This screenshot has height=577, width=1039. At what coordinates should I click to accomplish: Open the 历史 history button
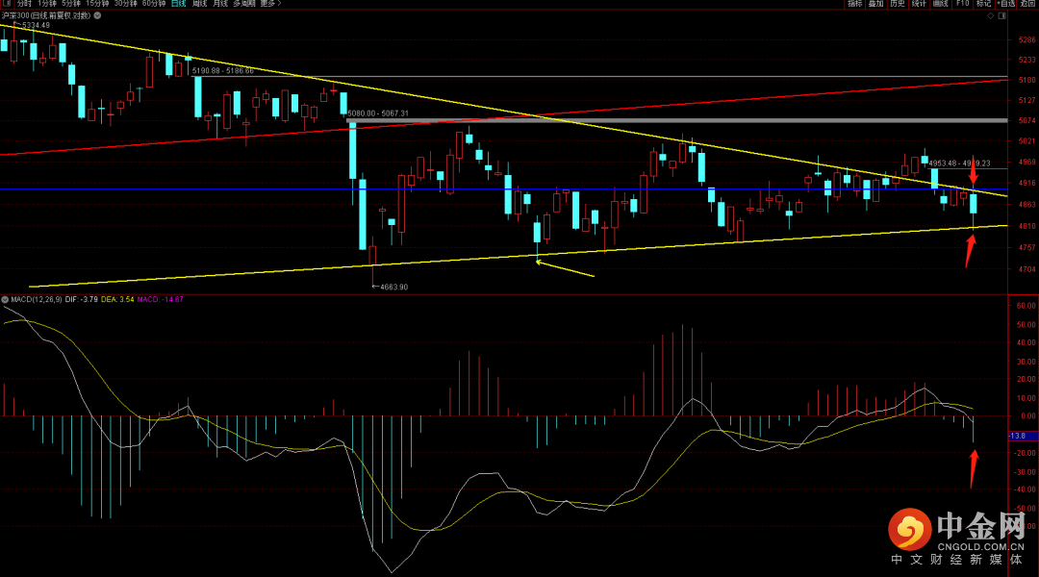(x=898, y=3)
